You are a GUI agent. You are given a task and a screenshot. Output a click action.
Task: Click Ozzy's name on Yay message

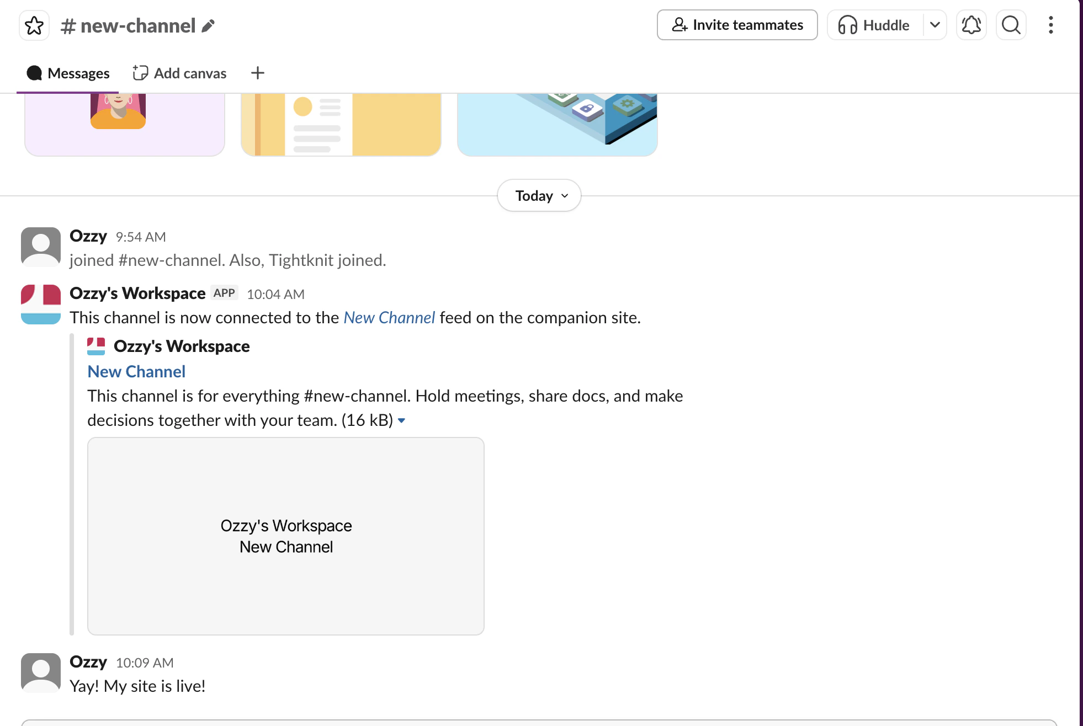pos(88,661)
